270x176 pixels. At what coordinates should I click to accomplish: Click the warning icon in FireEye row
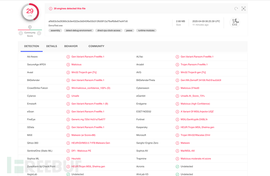coord(68,119)
